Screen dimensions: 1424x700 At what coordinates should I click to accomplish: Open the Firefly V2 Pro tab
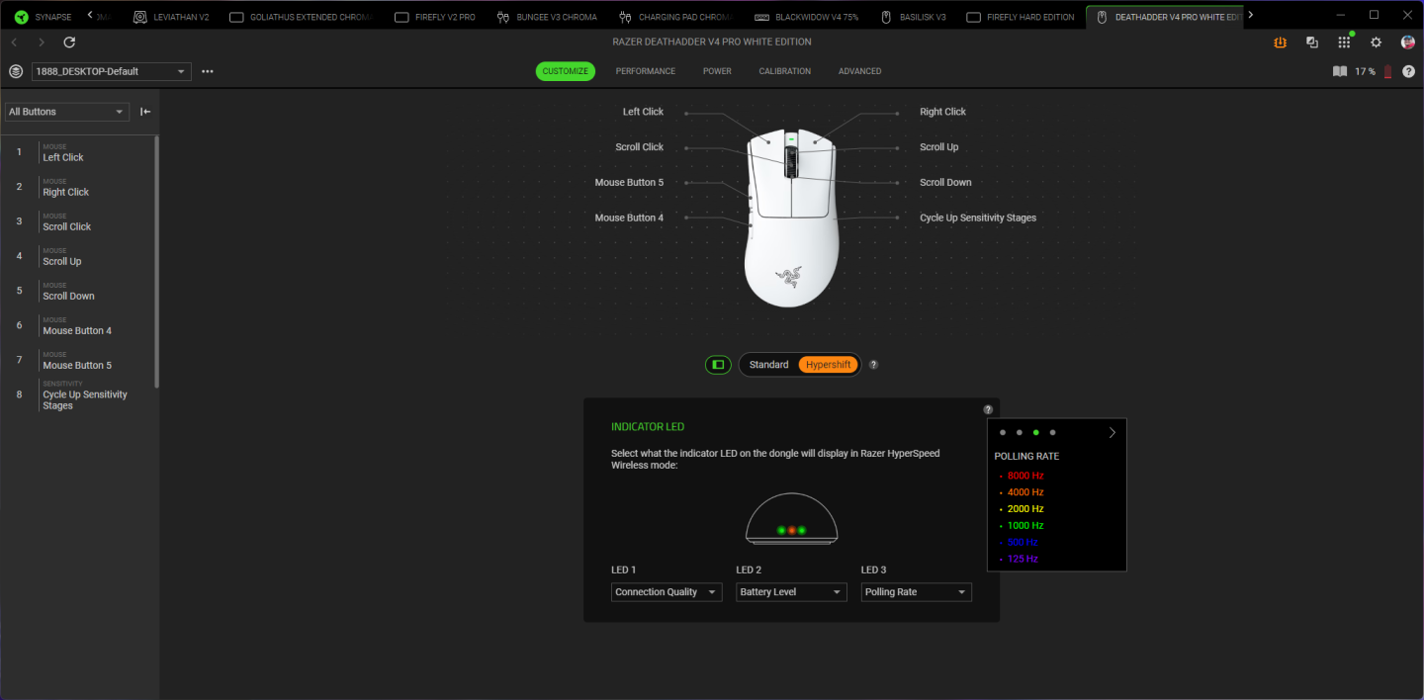(x=435, y=17)
